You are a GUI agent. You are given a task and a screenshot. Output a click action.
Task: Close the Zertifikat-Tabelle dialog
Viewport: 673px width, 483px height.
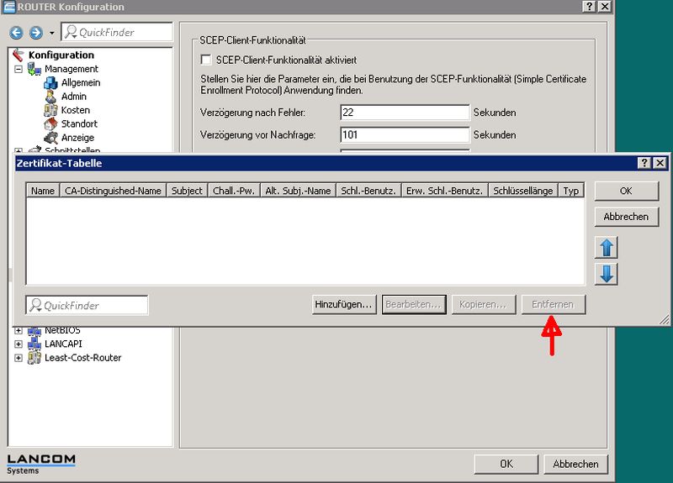pyautogui.click(x=660, y=163)
